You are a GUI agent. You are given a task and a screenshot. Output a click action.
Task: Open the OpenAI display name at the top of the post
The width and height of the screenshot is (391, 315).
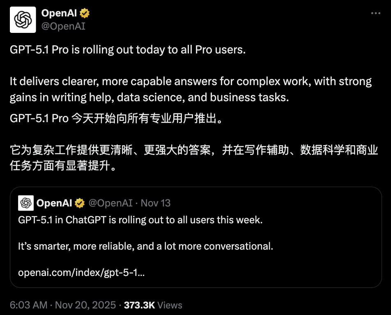(60, 13)
